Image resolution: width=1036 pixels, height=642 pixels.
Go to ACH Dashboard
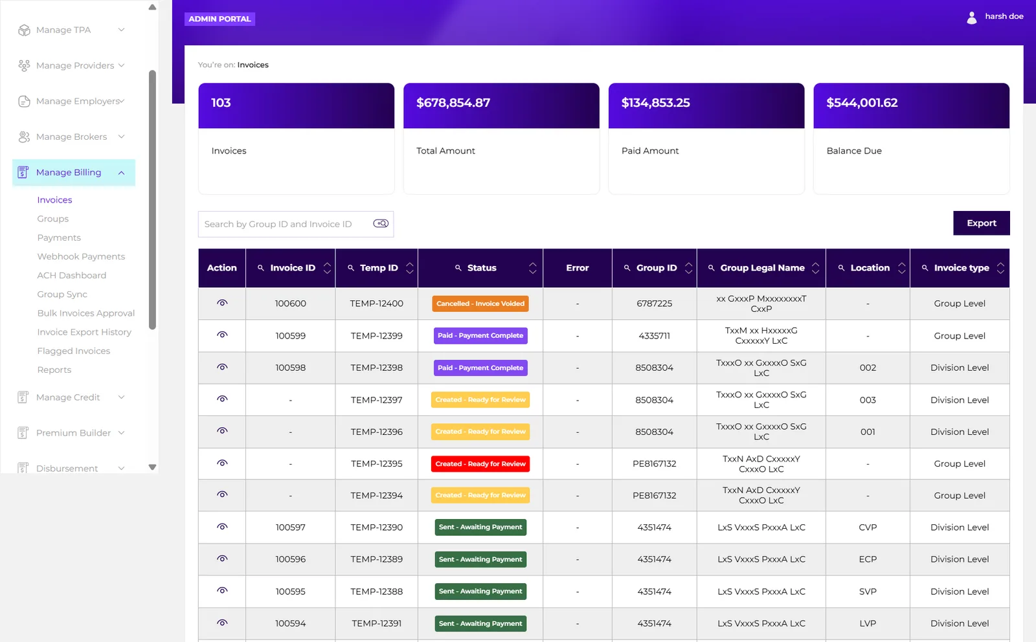pos(72,275)
